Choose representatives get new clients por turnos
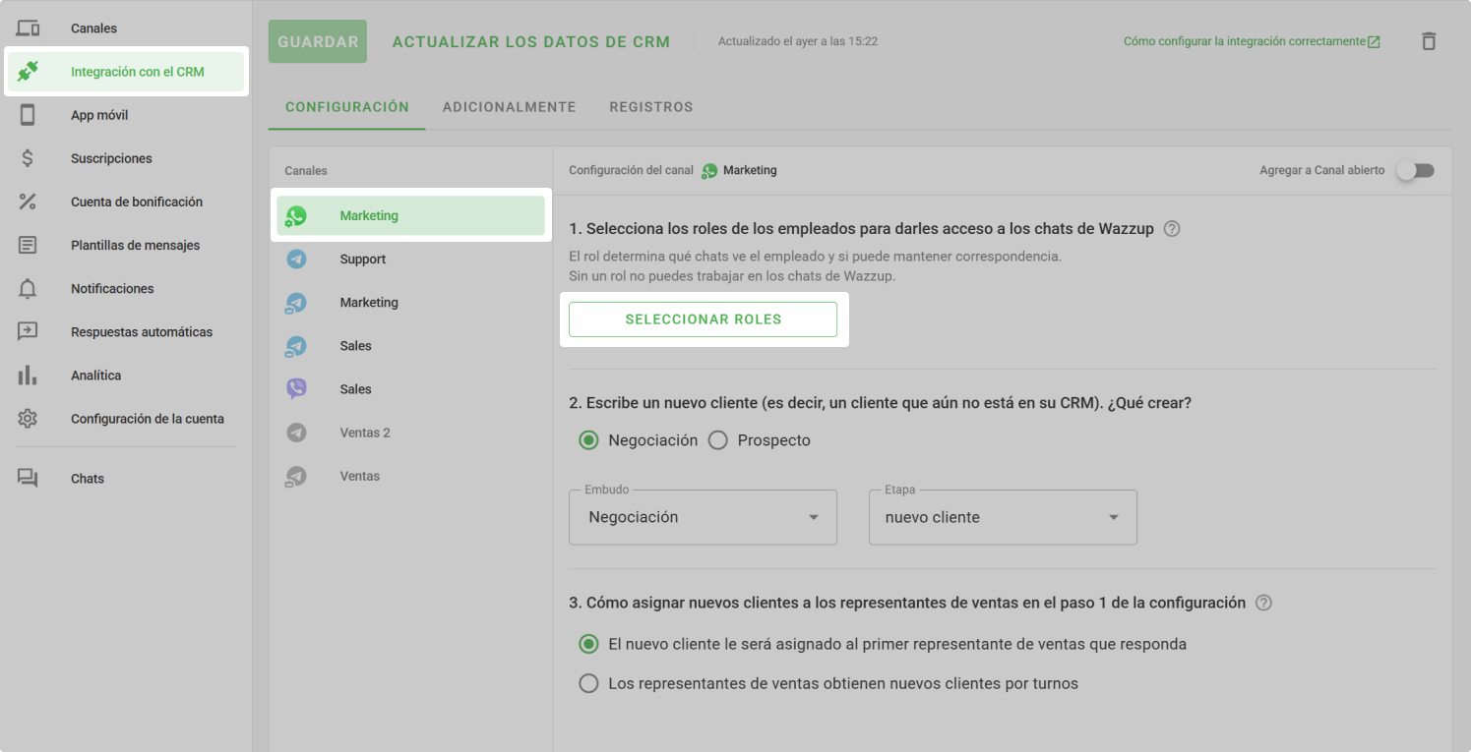The image size is (1471, 752). (588, 683)
